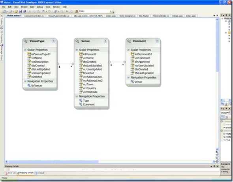Select the intVenueTypeId key property

(39, 54)
